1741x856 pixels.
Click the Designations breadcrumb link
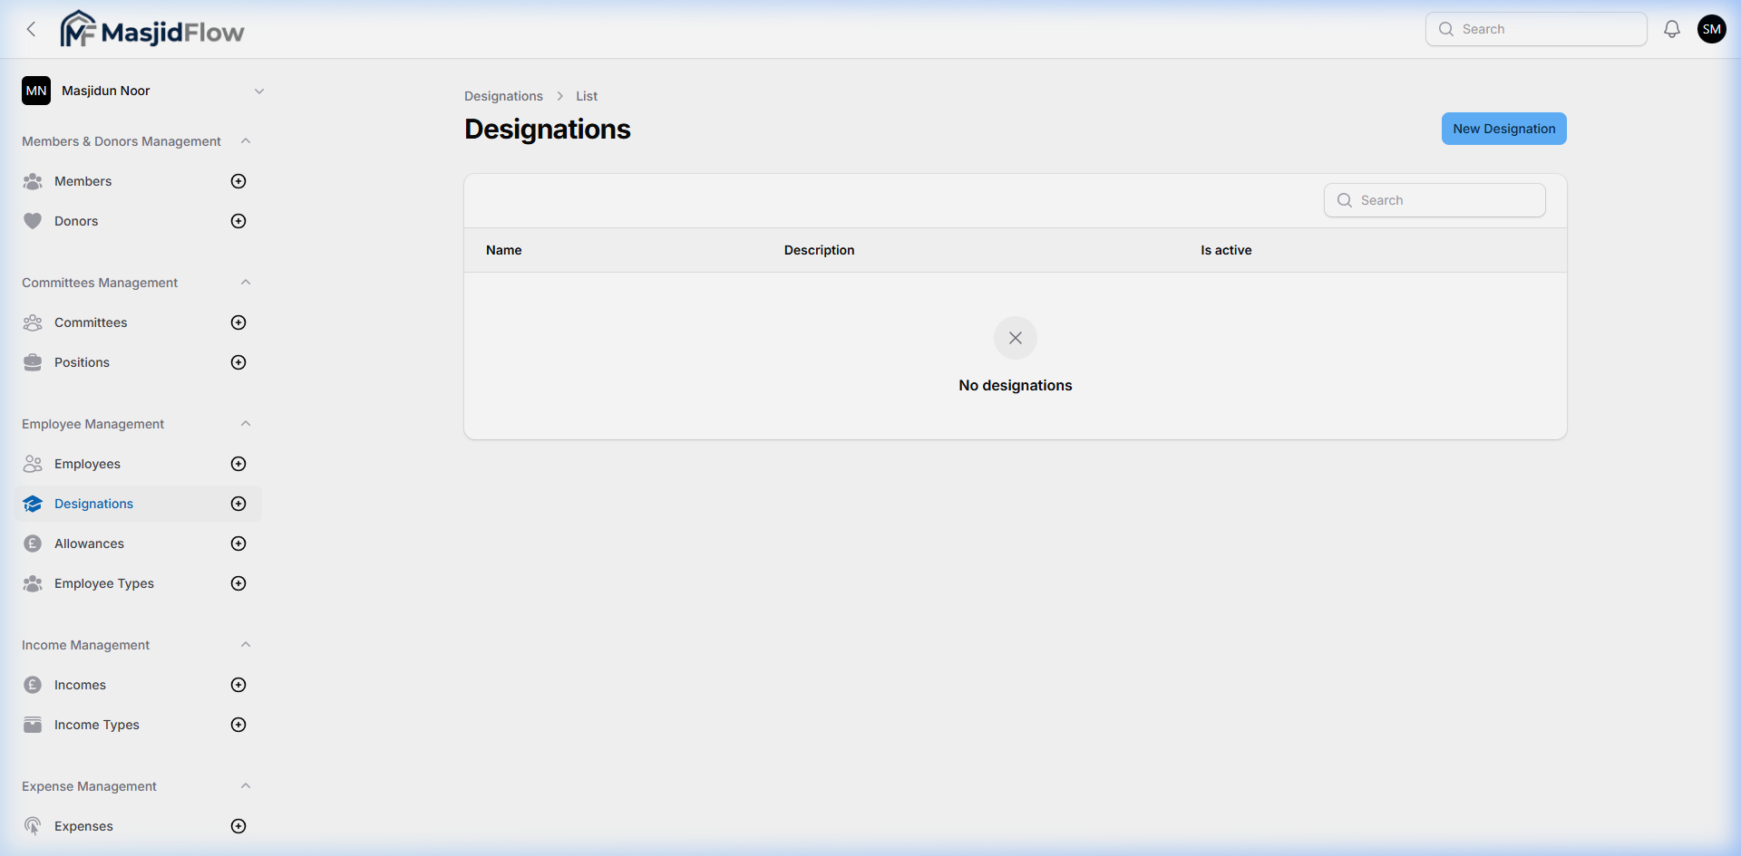coord(503,95)
